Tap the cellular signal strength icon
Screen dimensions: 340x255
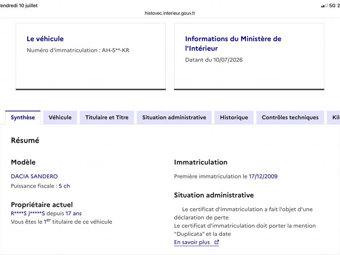[324, 6]
